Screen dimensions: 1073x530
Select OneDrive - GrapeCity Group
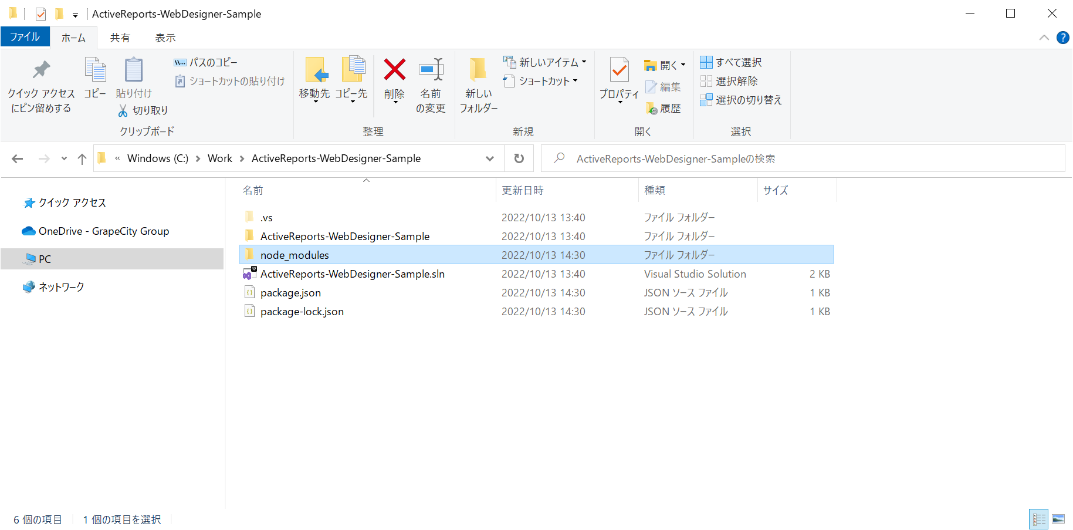(96, 231)
